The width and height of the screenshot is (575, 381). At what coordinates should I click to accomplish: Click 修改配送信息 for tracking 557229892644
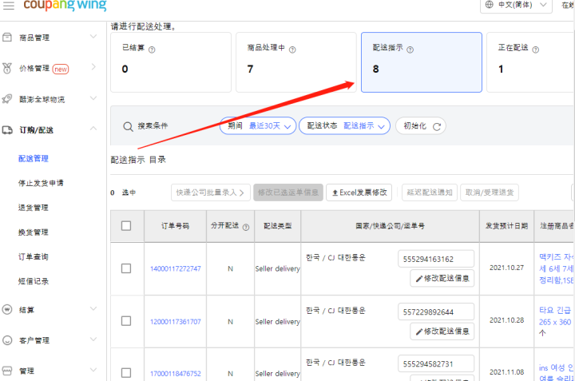pyautogui.click(x=442, y=331)
